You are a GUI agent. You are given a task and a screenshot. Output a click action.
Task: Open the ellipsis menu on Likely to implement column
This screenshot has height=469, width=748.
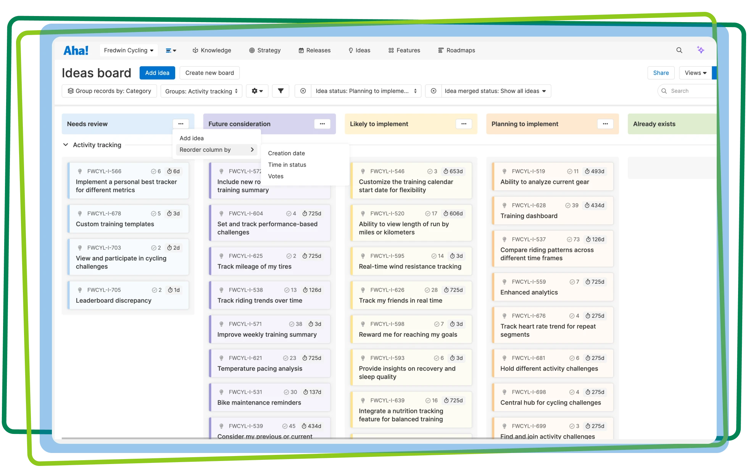(464, 124)
